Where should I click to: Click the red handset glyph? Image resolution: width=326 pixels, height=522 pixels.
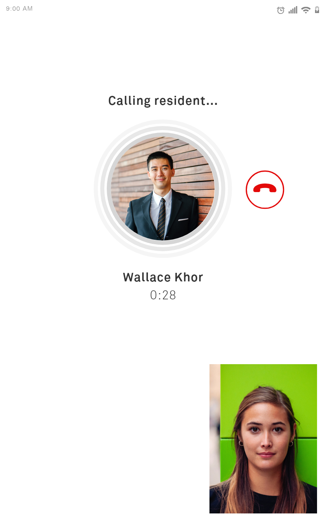point(265,188)
